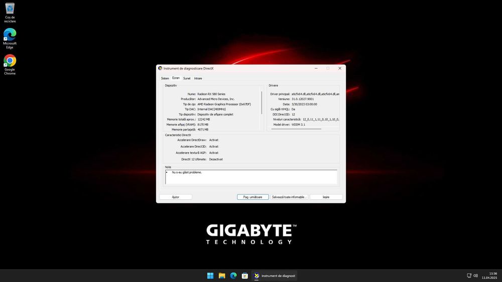Click the DirectX icon in the dialog title bar
This screenshot has width=502, height=282.
pos(160,68)
